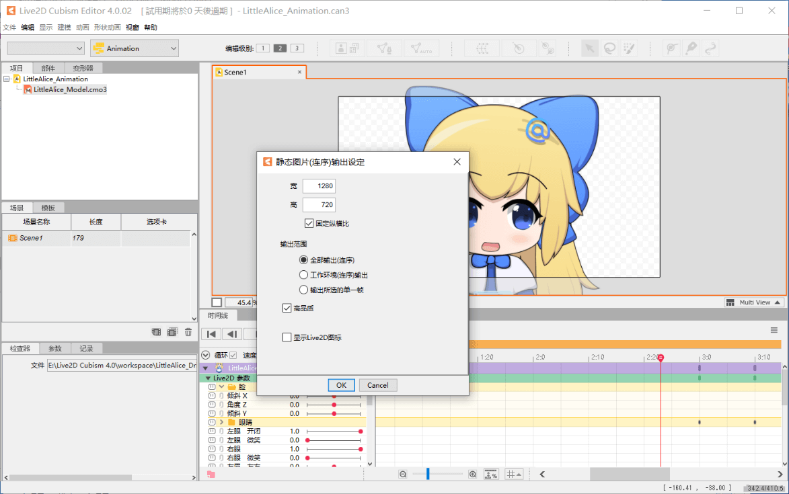
Task: Open the Multi View dropdown
Action: click(754, 302)
